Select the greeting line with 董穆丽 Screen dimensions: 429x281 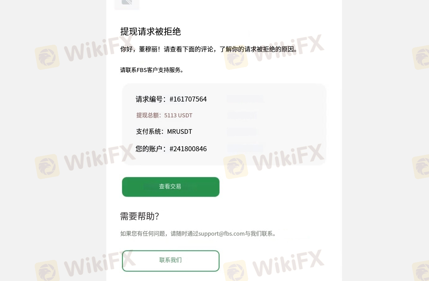[x=210, y=49]
